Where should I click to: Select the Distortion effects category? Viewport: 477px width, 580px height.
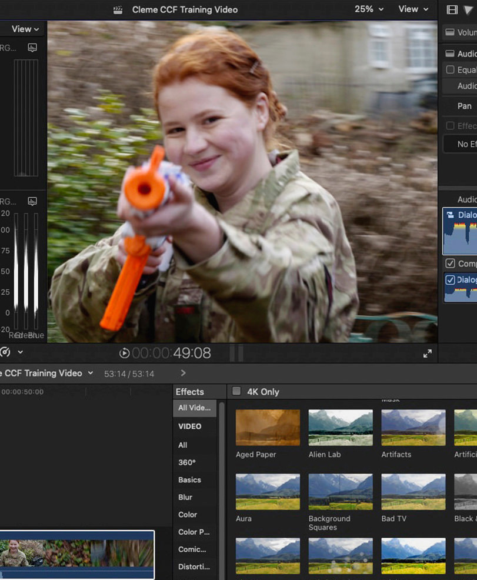194,567
